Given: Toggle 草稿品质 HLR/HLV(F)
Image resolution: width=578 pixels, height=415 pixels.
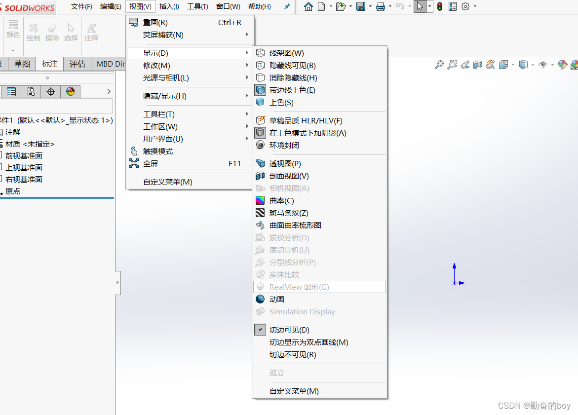Looking at the screenshot, I should tap(319, 120).
